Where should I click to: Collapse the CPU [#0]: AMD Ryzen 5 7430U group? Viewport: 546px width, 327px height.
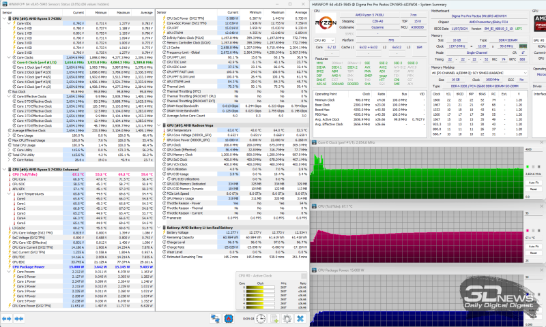click(4, 18)
